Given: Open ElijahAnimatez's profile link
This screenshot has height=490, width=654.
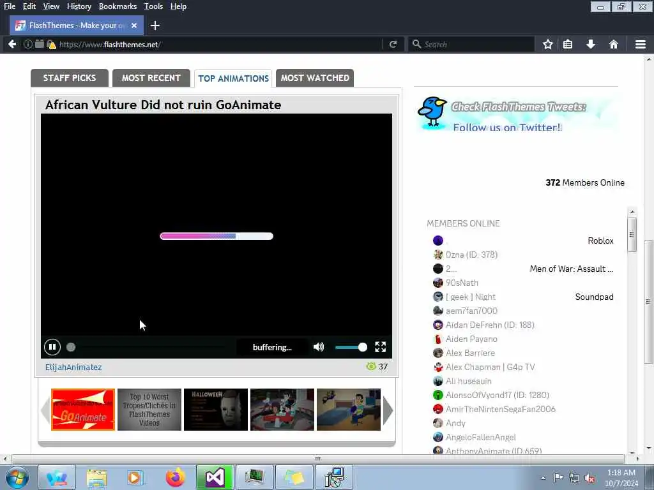Looking at the screenshot, I should point(73,367).
